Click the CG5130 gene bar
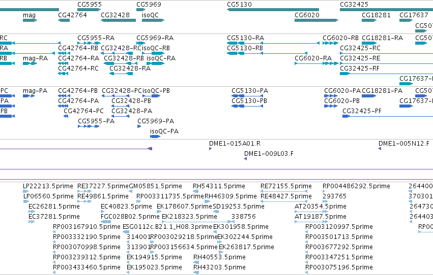Image resolution: width=433 pixels, height=275 pixels. [273, 10]
